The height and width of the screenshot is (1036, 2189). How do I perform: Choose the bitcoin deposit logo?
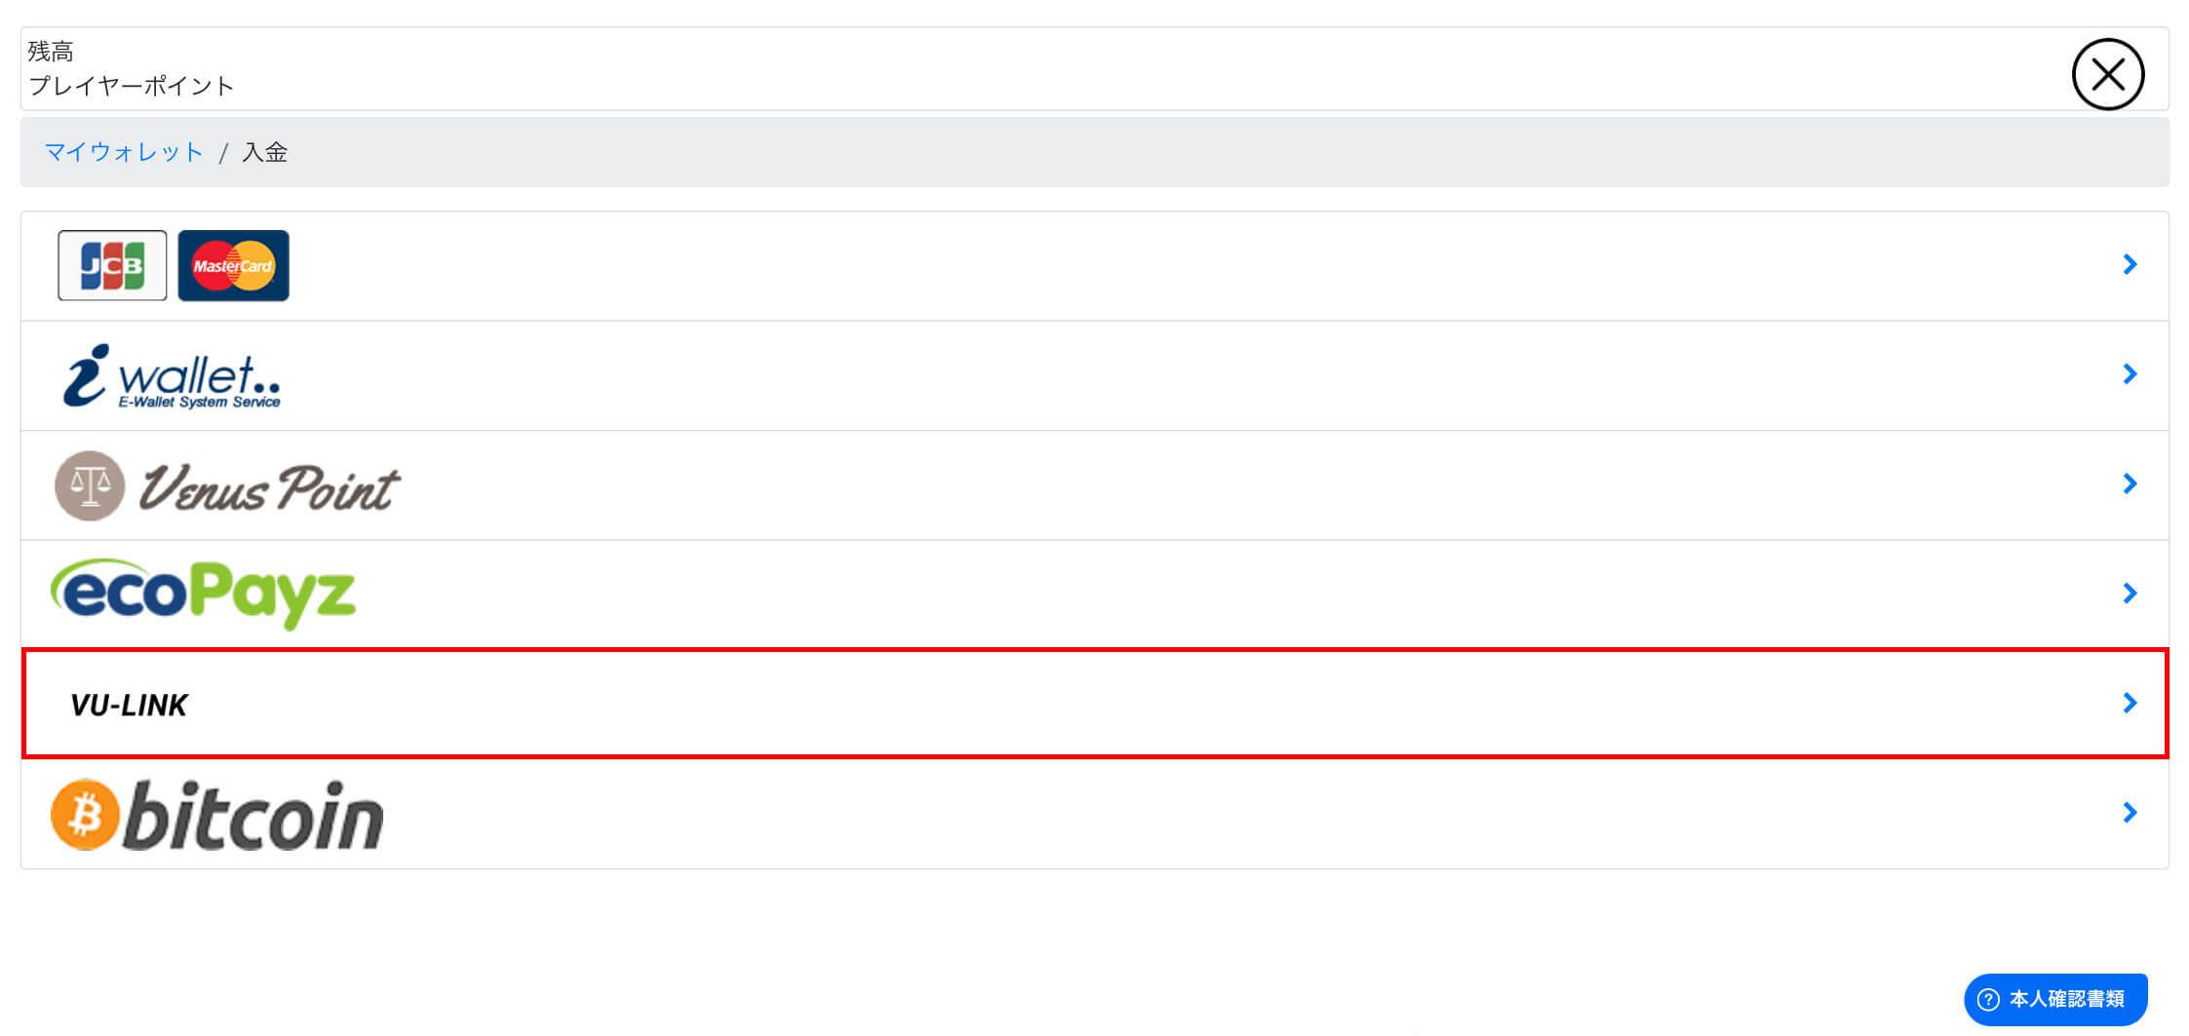tap(216, 815)
